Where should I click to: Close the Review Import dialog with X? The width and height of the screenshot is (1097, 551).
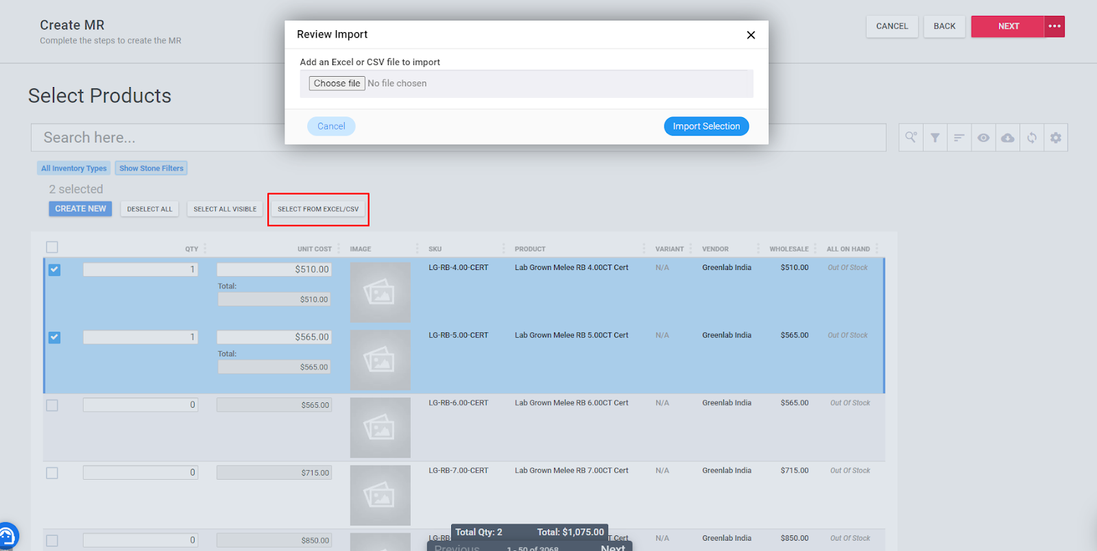point(751,35)
